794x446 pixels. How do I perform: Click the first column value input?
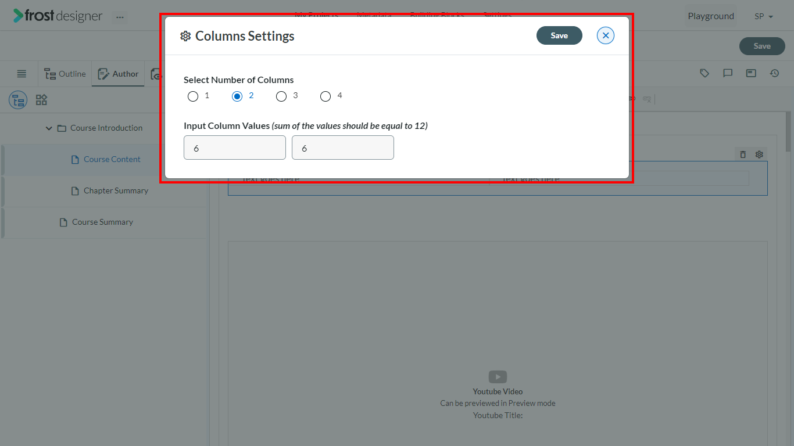pyautogui.click(x=235, y=148)
